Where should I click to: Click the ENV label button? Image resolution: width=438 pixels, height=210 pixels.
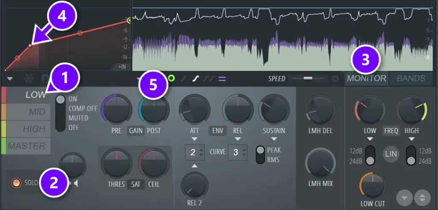(218, 130)
